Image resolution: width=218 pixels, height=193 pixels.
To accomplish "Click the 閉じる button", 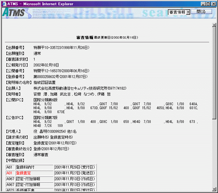I will tap(201, 12).
